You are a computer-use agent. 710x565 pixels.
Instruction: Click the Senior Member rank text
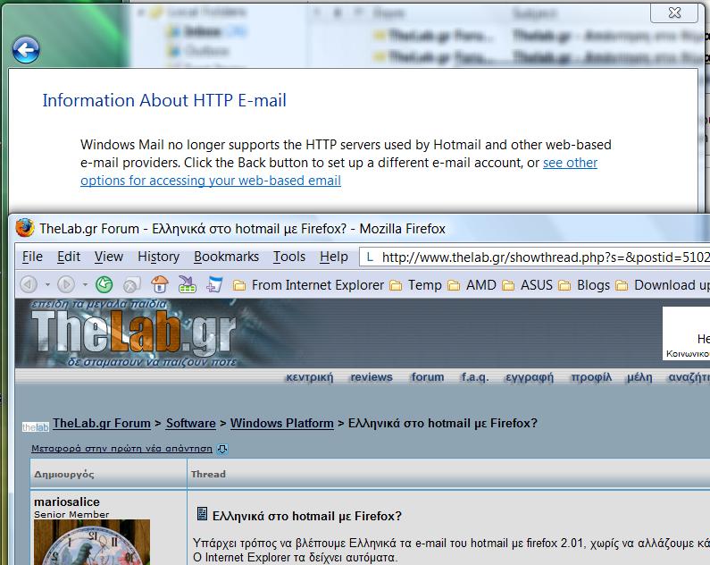pos(71,514)
